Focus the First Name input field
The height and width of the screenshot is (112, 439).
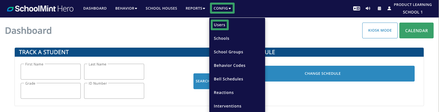point(51,72)
